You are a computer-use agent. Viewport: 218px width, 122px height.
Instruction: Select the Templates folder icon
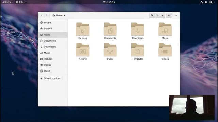click(x=138, y=50)
